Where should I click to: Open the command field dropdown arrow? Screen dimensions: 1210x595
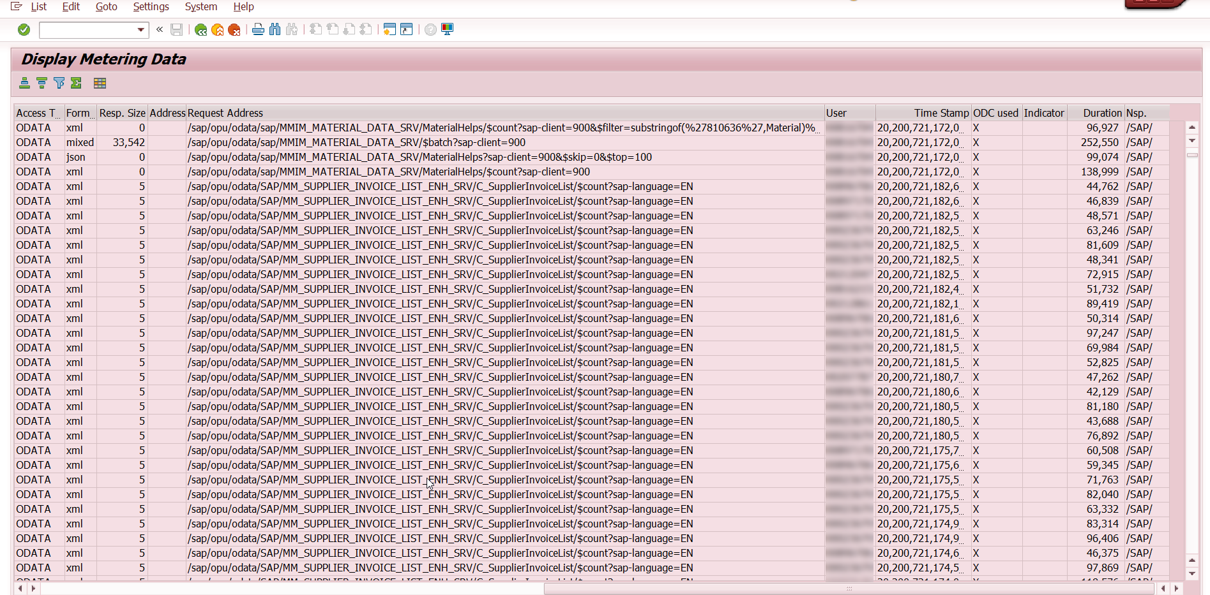(x=140, y=30)
